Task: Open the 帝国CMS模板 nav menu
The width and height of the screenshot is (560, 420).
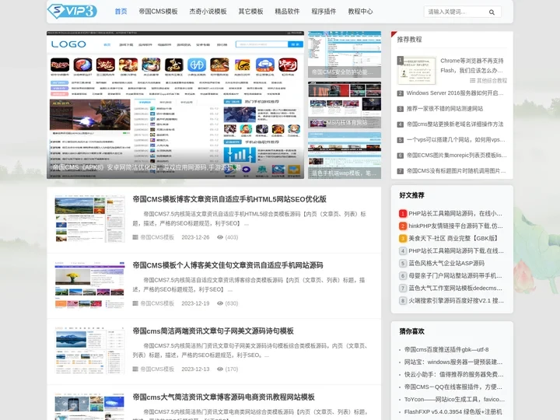Action: pyautogui.click(x=158, y=12)
